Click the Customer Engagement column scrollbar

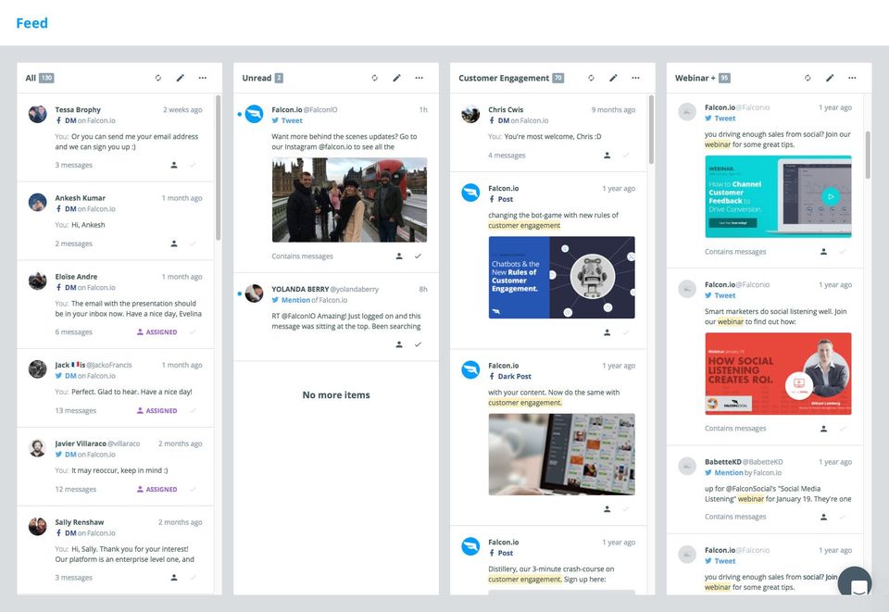coord(651,130)
